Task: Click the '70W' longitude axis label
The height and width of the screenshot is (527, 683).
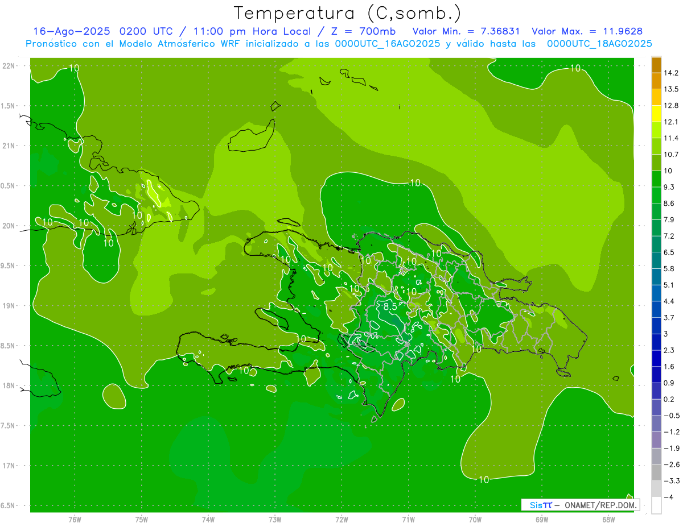Action: (475, 520)
